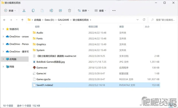
Task: Open recent locations chevron next to forward arrow
Action: pos(17,20)
